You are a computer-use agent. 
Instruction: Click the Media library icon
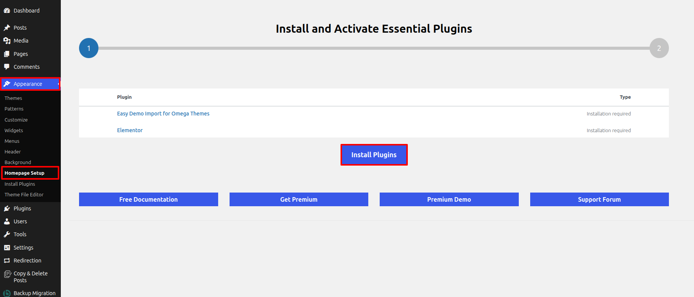pyautogui.click(x=7, y=41)
